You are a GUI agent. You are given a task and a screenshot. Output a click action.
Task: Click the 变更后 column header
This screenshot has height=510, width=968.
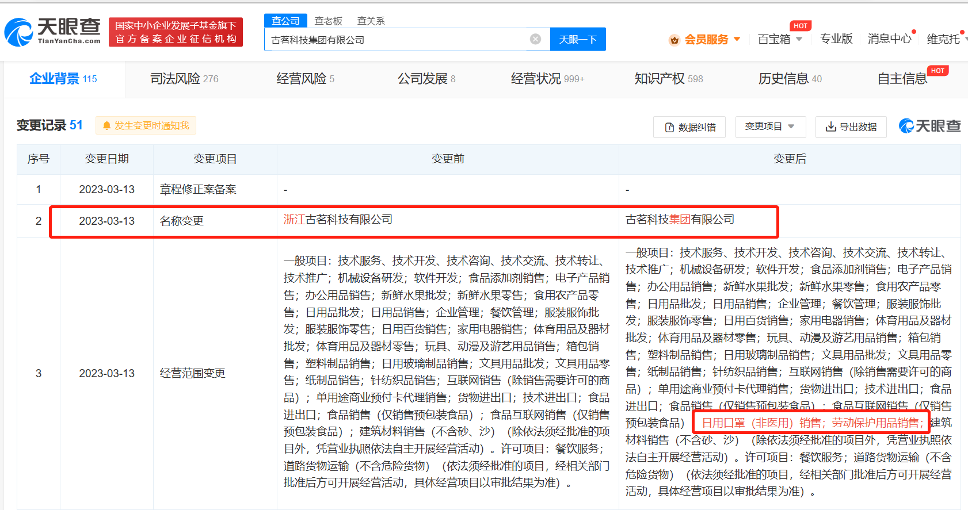[790, 159]
